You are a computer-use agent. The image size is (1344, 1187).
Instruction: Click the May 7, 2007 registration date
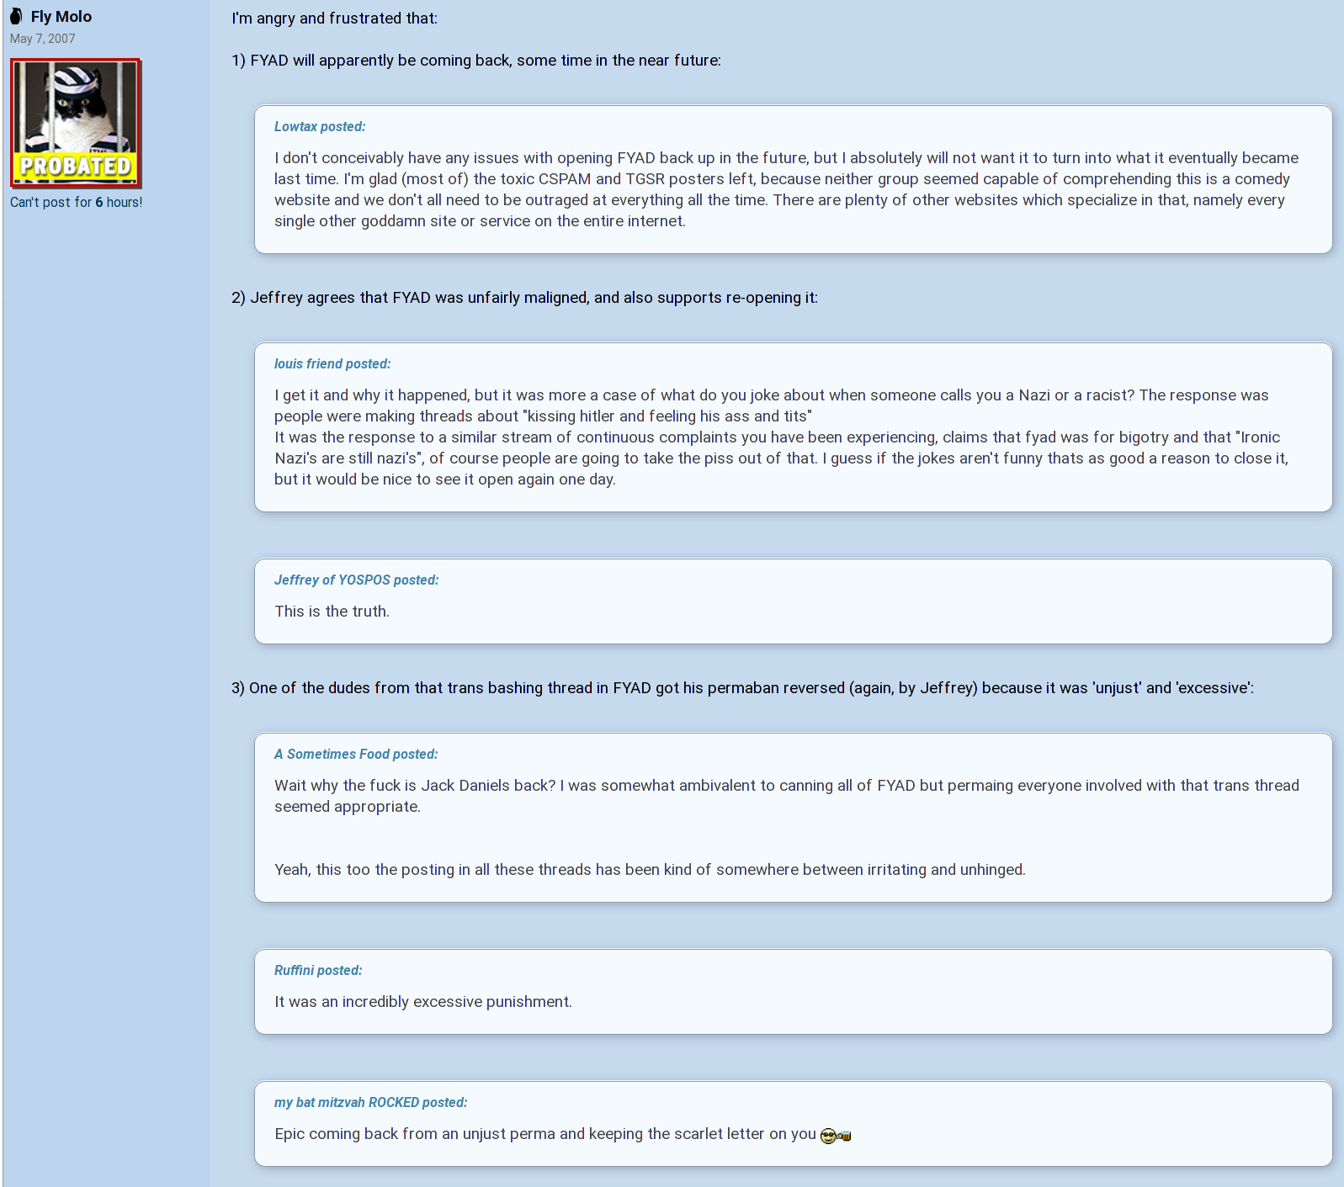(43, 39)
